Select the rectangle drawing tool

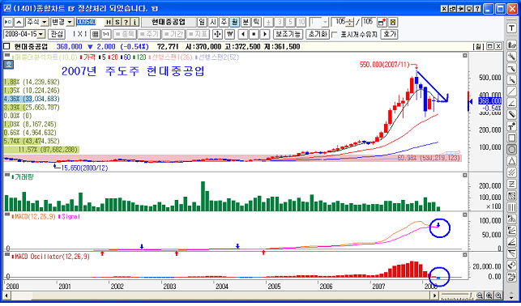tap(511, 138)
